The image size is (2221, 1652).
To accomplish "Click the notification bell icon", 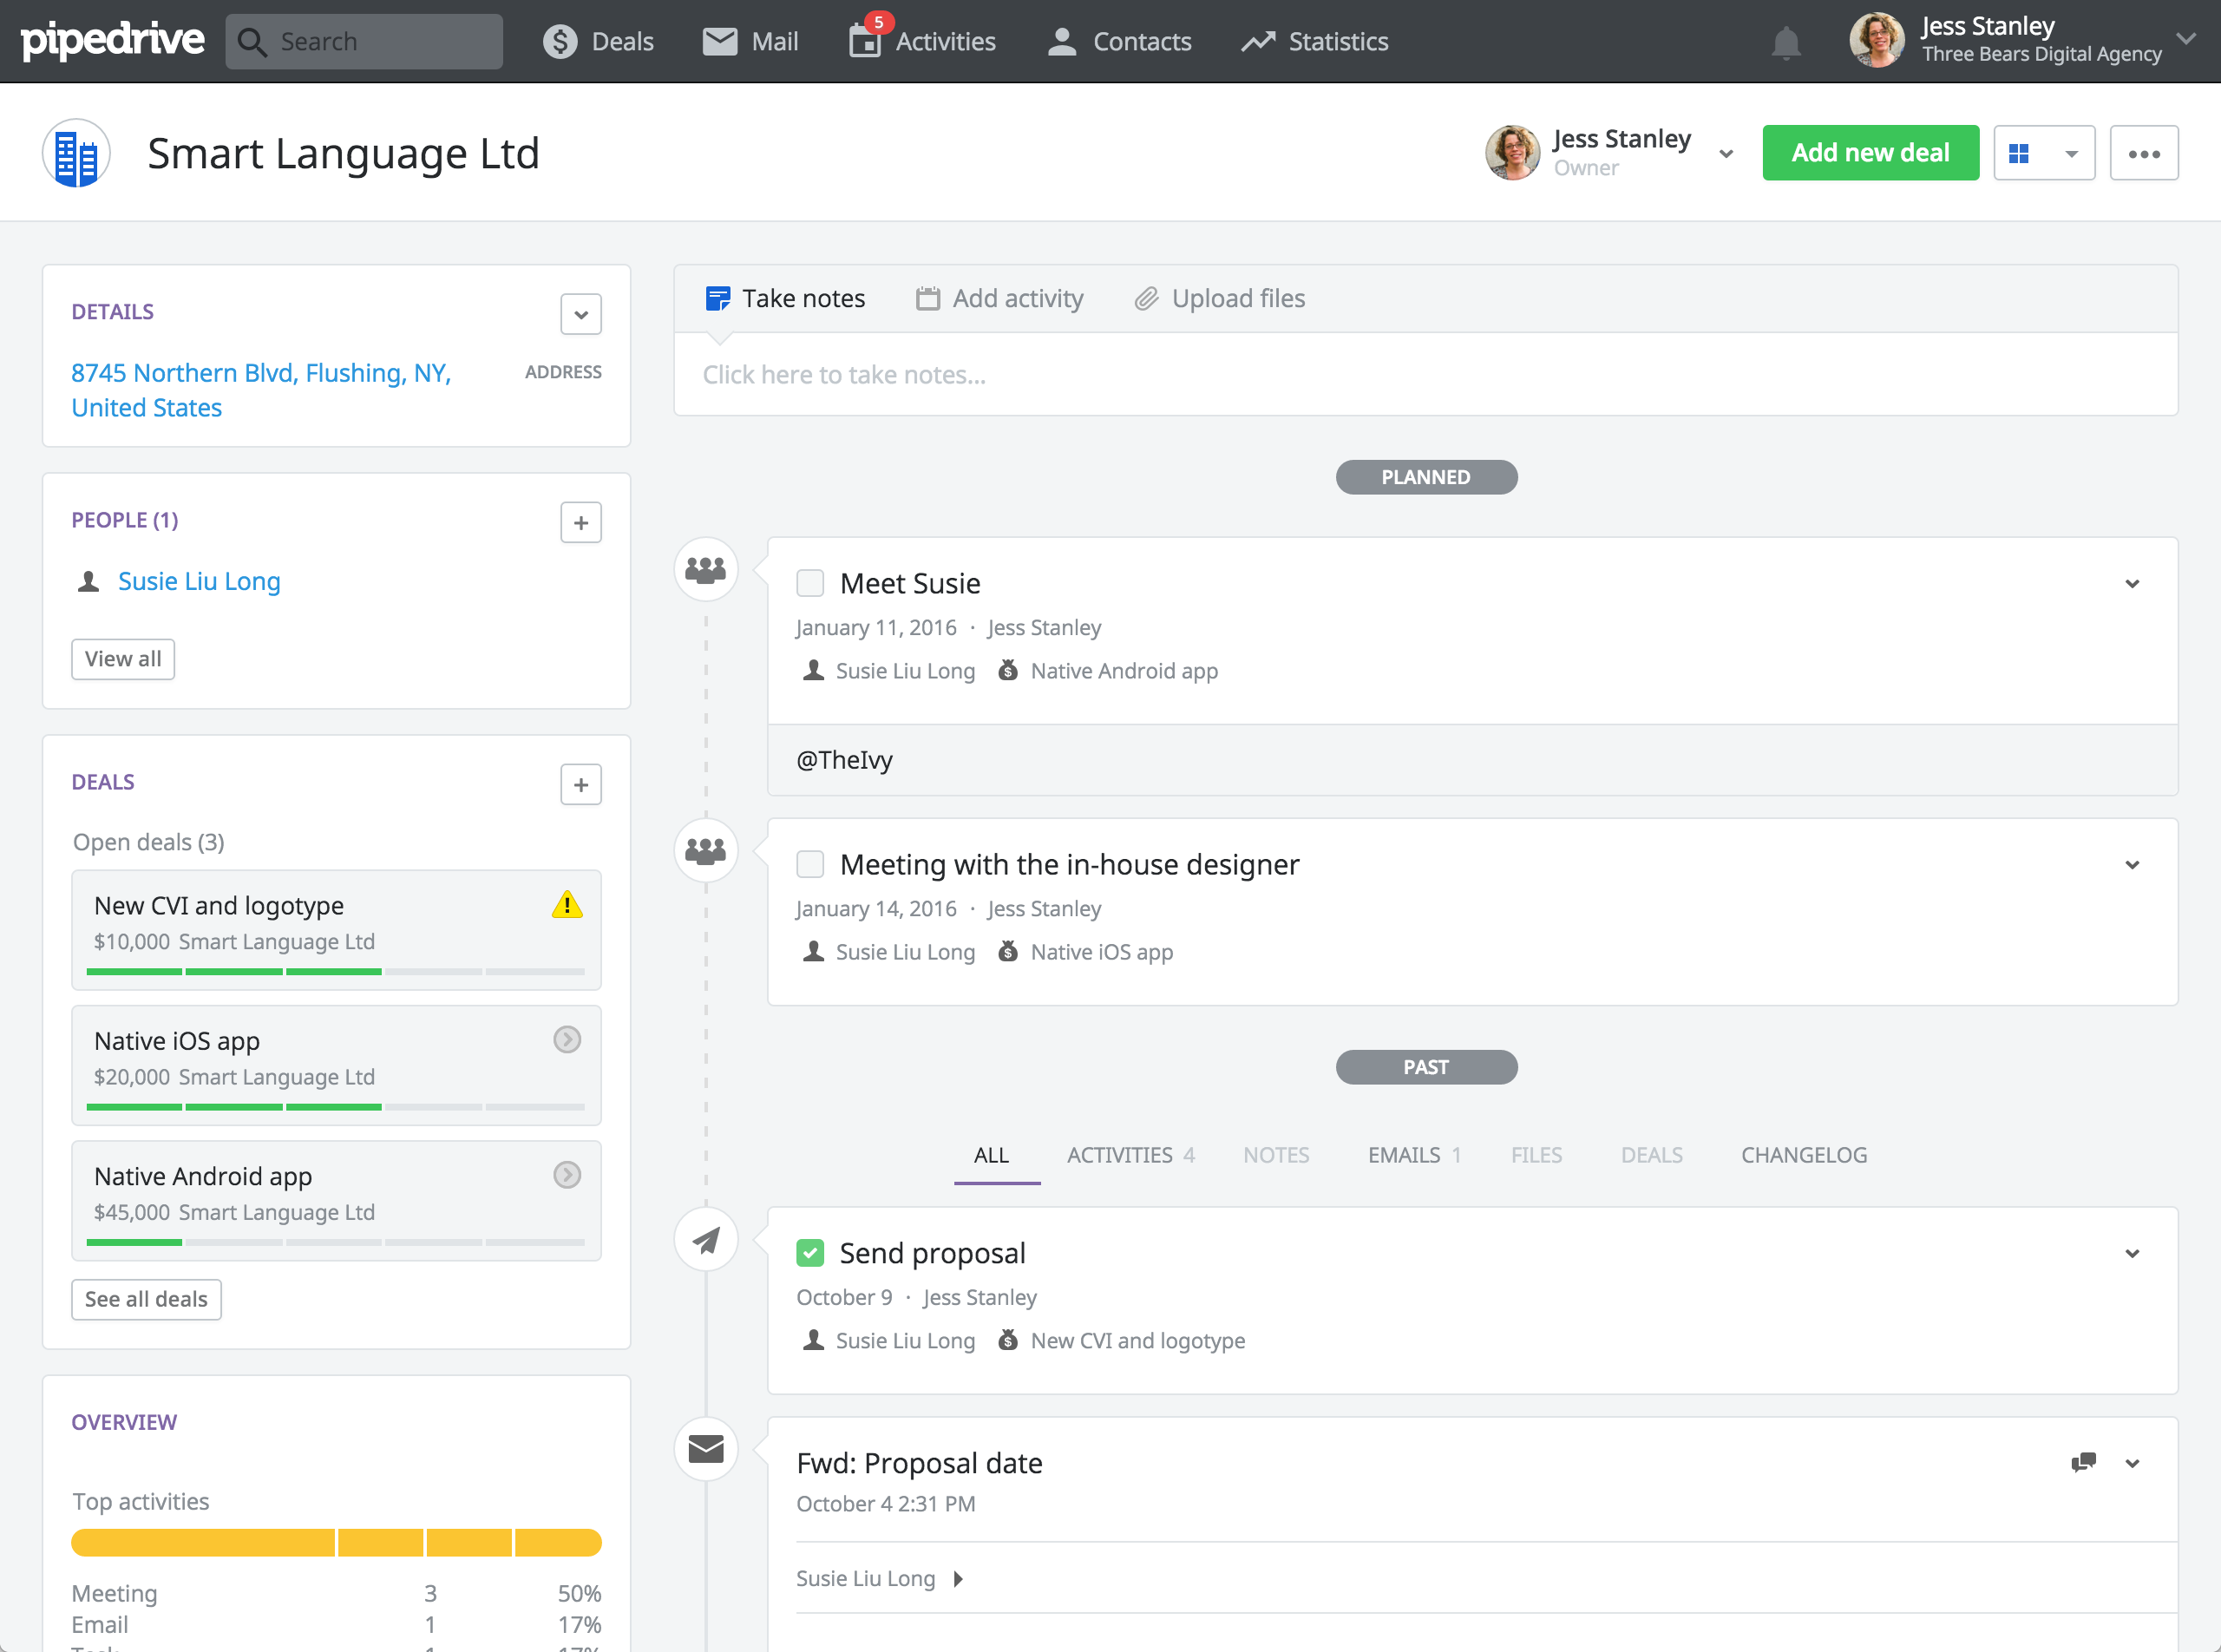I will (x=1785, y=42).
